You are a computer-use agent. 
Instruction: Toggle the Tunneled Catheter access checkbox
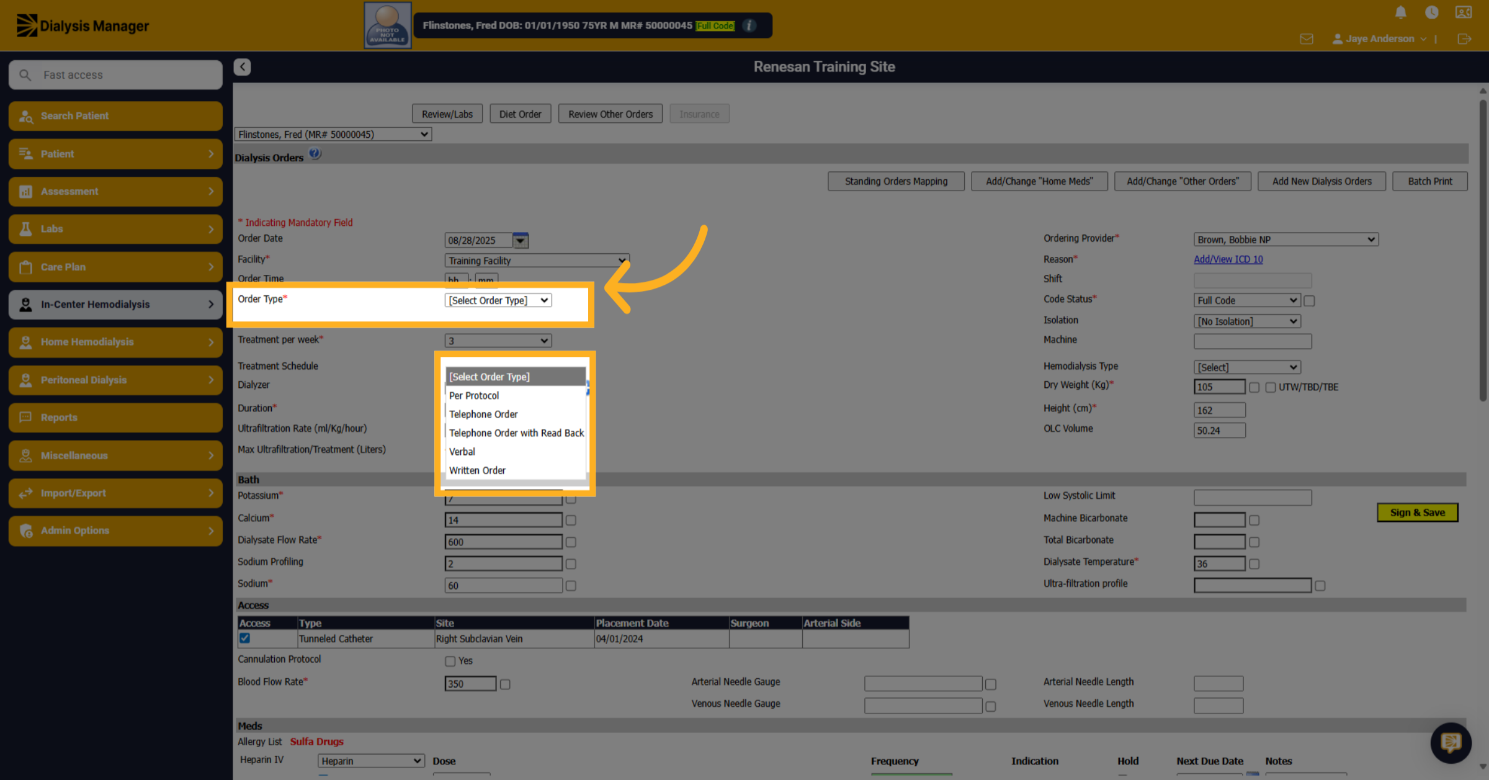[245, 638]
